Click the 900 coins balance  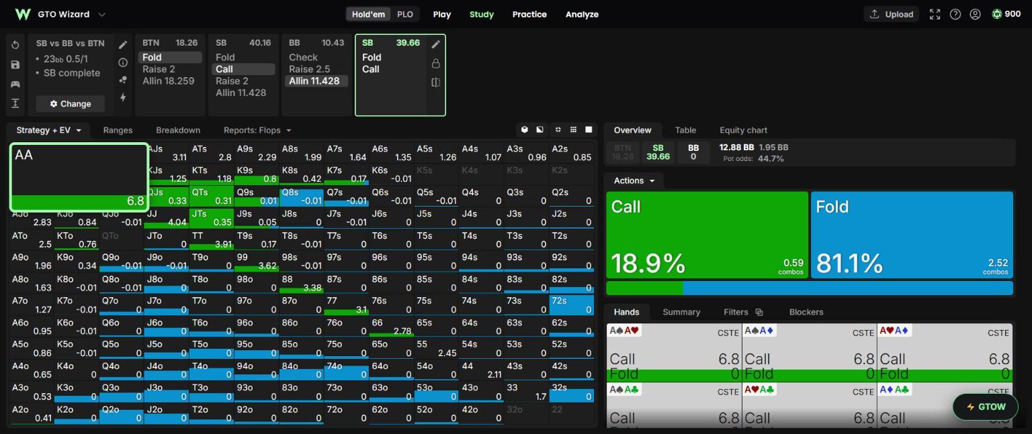click(x=1006, y=14)
